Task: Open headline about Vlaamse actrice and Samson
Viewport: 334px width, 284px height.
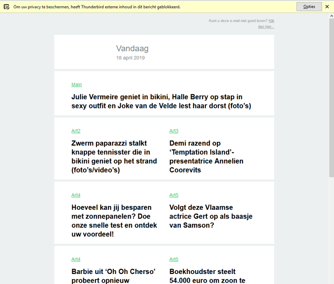Action: tap(210, 216)
